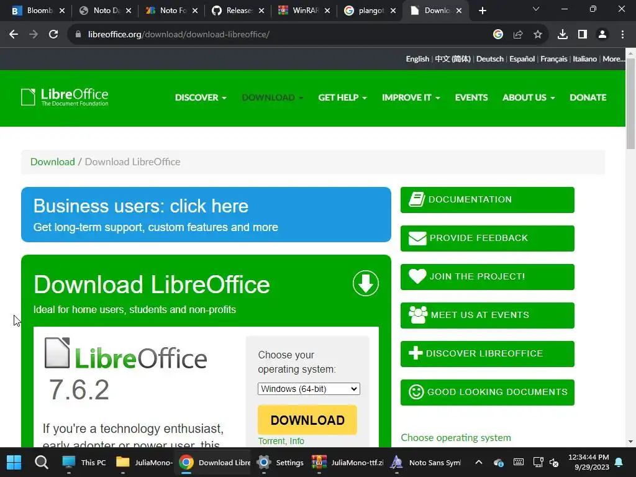Open the taskbar search icon
The width and height of the screenshot is (636, 477).
click(x=42, y=462)
